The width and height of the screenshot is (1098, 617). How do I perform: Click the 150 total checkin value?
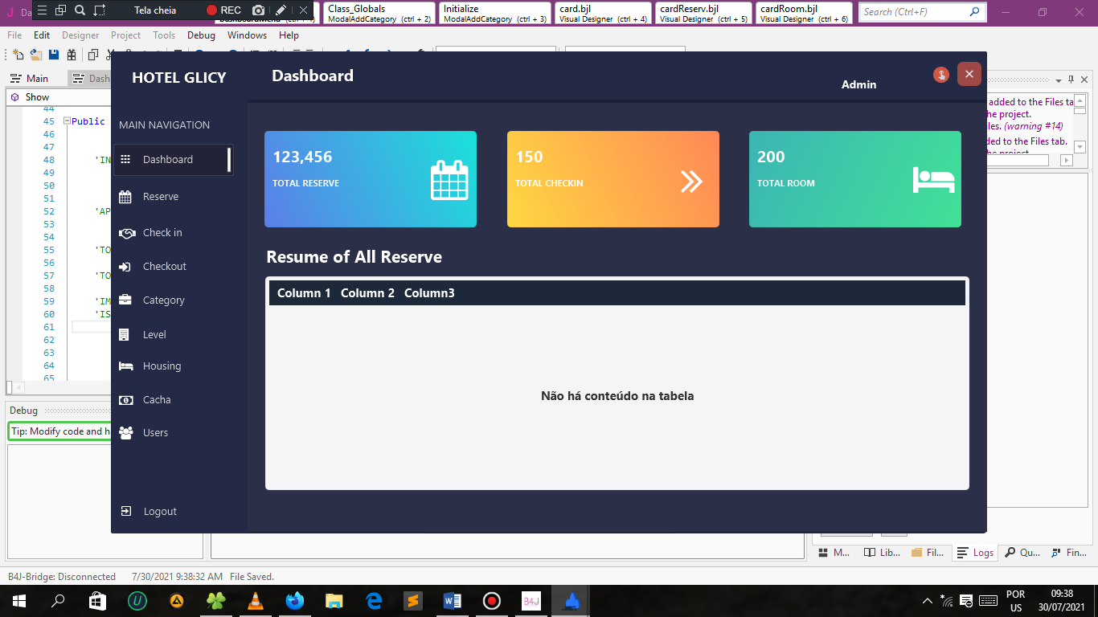[x=529, y=157]
